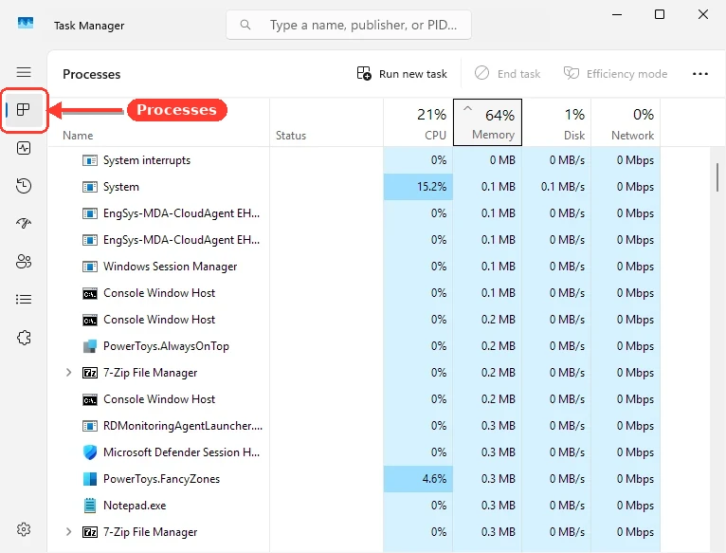Sort by the Network column header
This screenshot has width=726, height=553.
626,122
